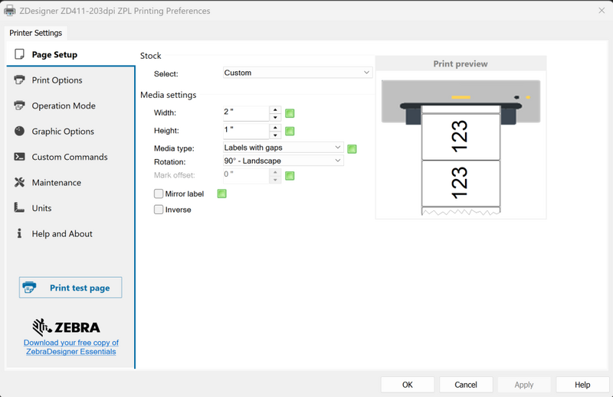Viewport: 613px width, 397px height.
Task: Select the Page Setup section
Action: click(x=70, y=54)
